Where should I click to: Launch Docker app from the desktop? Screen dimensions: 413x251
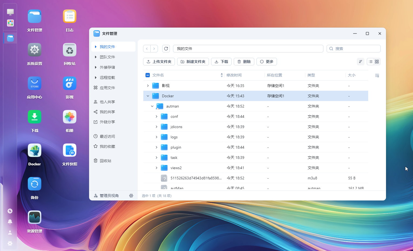(x=35, y=150)
